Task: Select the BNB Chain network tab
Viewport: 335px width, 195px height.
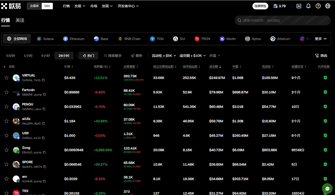Action: click(129, 38)
